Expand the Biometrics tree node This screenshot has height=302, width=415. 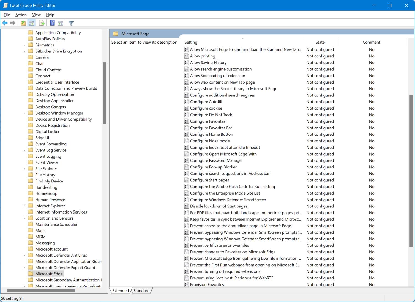pyautogui.click(x=24, y=45)
